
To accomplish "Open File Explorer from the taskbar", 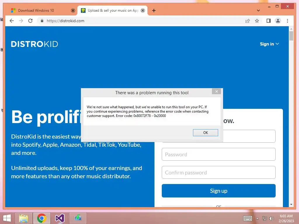I will point(24,218).
